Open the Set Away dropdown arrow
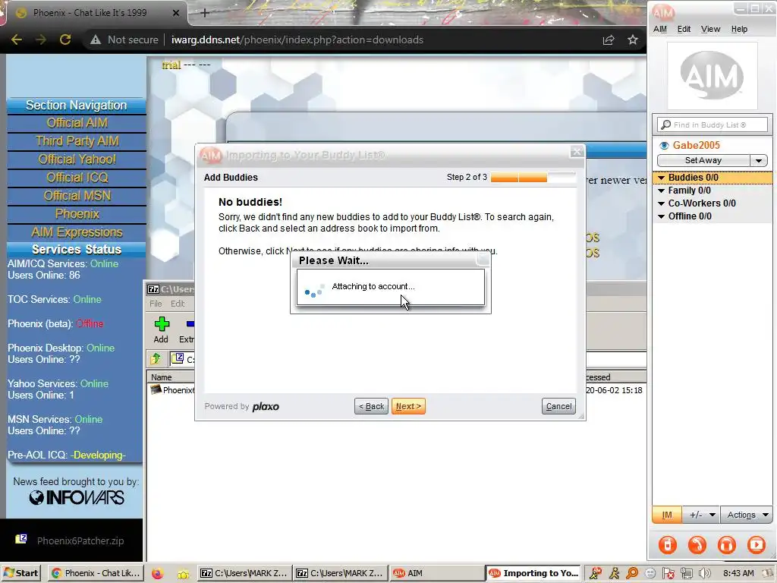Viewport: 777px width, 583px height. [758, 160]
